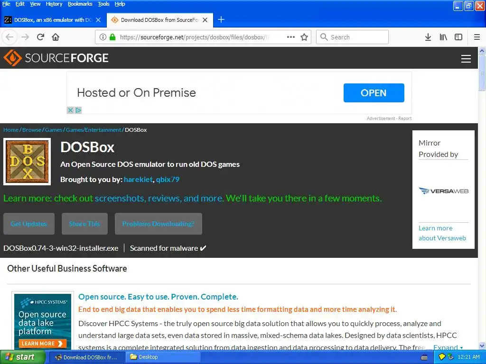Show site information icon in address bar
Viewport: 486px width, 364px height.
click(103, 37)
